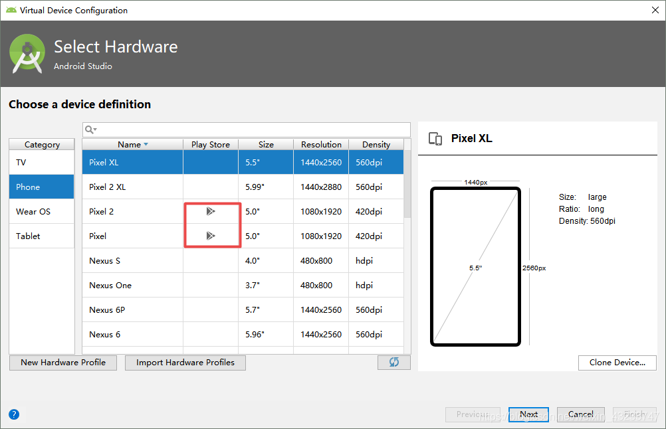Click the Finish button
Image resolution: width=666 pixels, height=429 pixels.
[635, 414]
